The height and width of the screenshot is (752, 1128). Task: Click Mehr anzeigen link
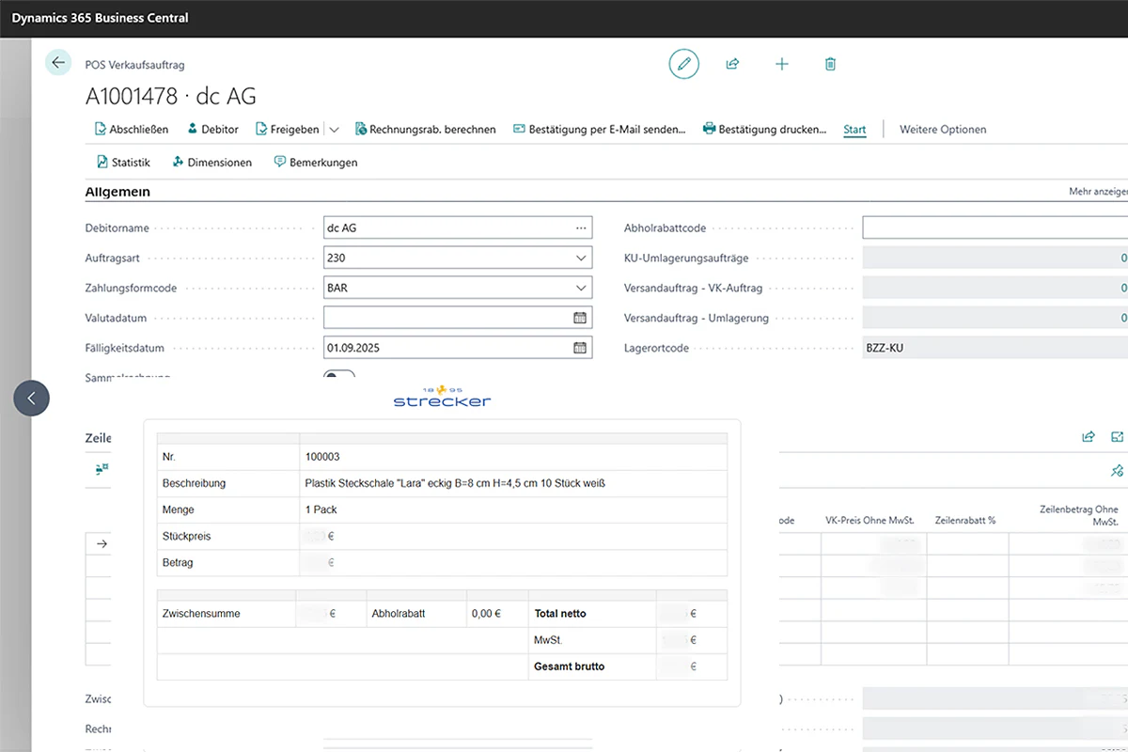1098,192
